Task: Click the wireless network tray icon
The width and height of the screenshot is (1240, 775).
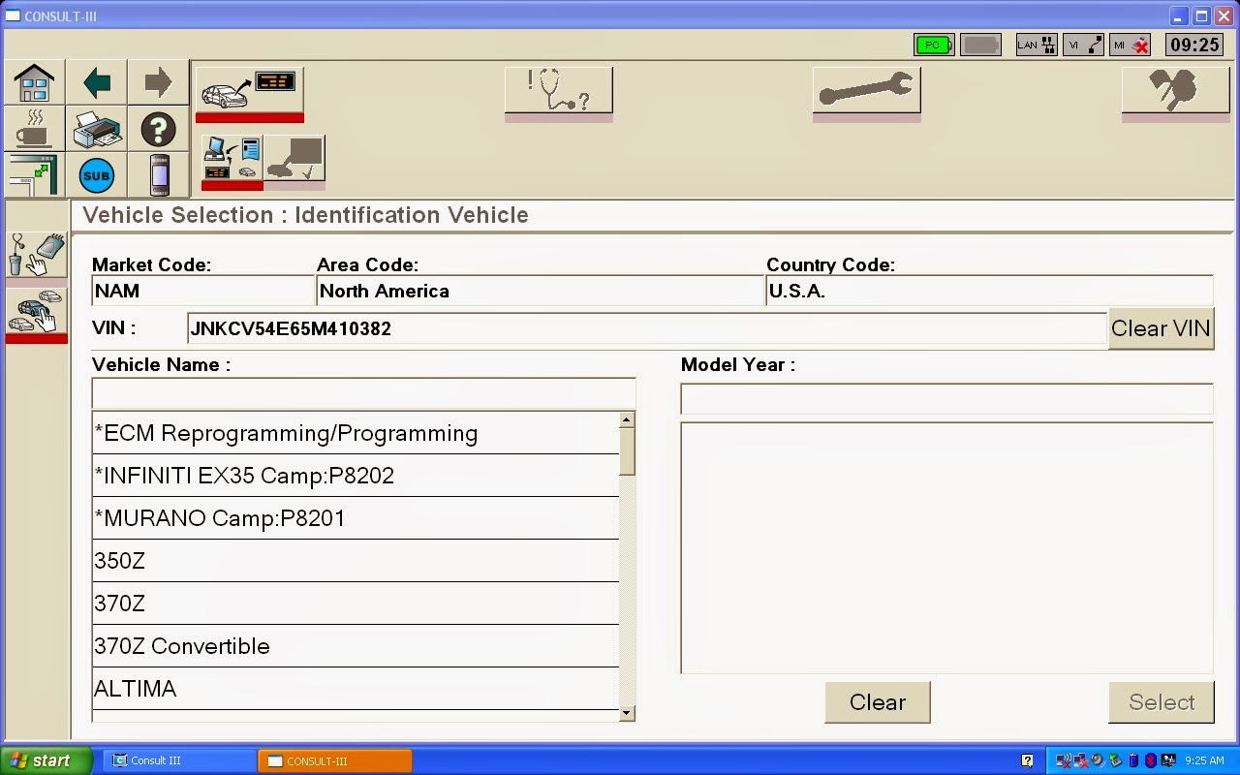Action: pos(1064,760)
